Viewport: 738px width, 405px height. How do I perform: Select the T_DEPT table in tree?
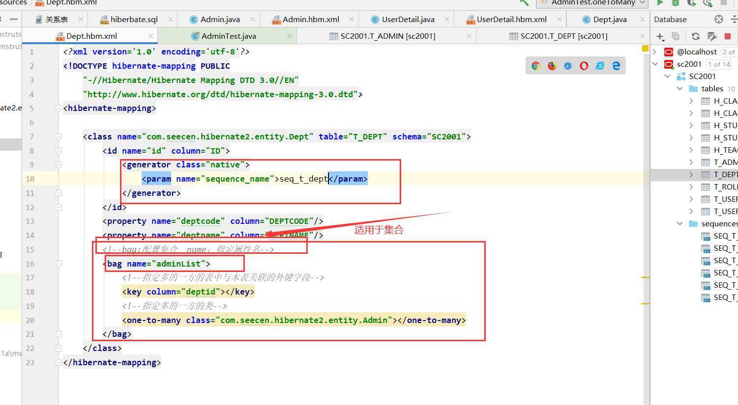click(725, 175)
